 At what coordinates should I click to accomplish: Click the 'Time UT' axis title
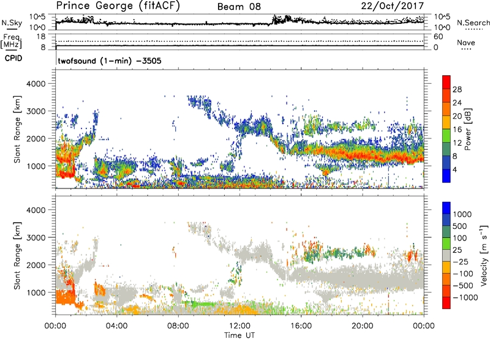[239, 335]
